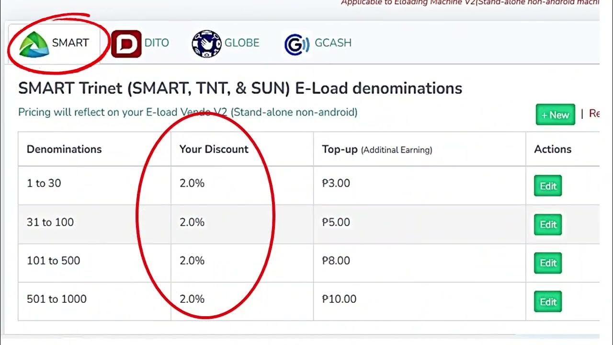Image resolution: width=613 pixels, height=345 pixels.
Task: Open the DITO tab
Action: coord(157,43)
